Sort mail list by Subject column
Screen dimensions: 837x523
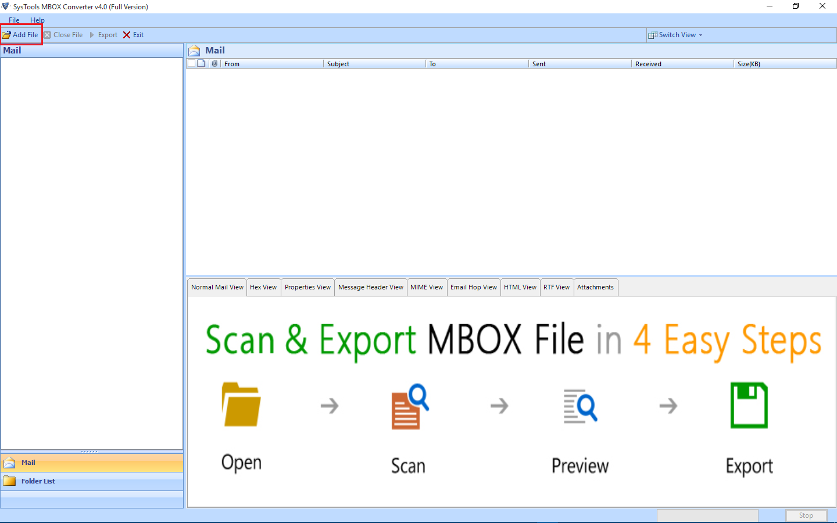pos(374,64)
